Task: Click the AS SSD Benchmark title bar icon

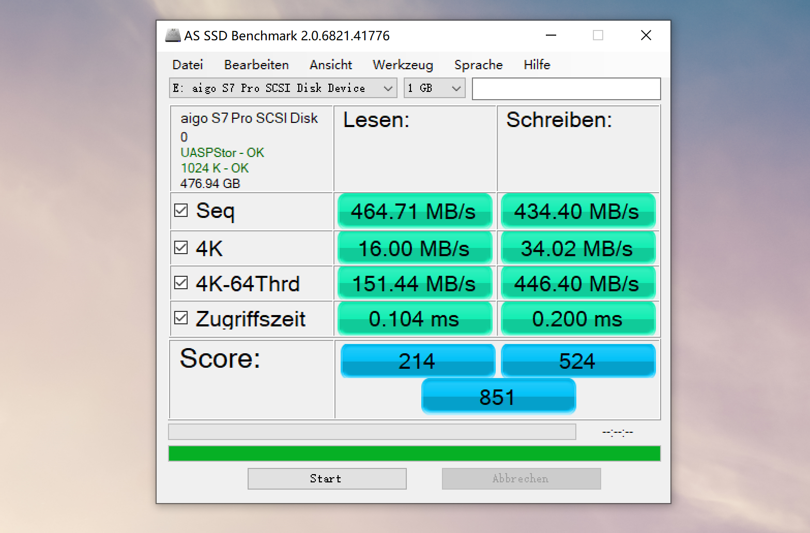Action: 173,35
